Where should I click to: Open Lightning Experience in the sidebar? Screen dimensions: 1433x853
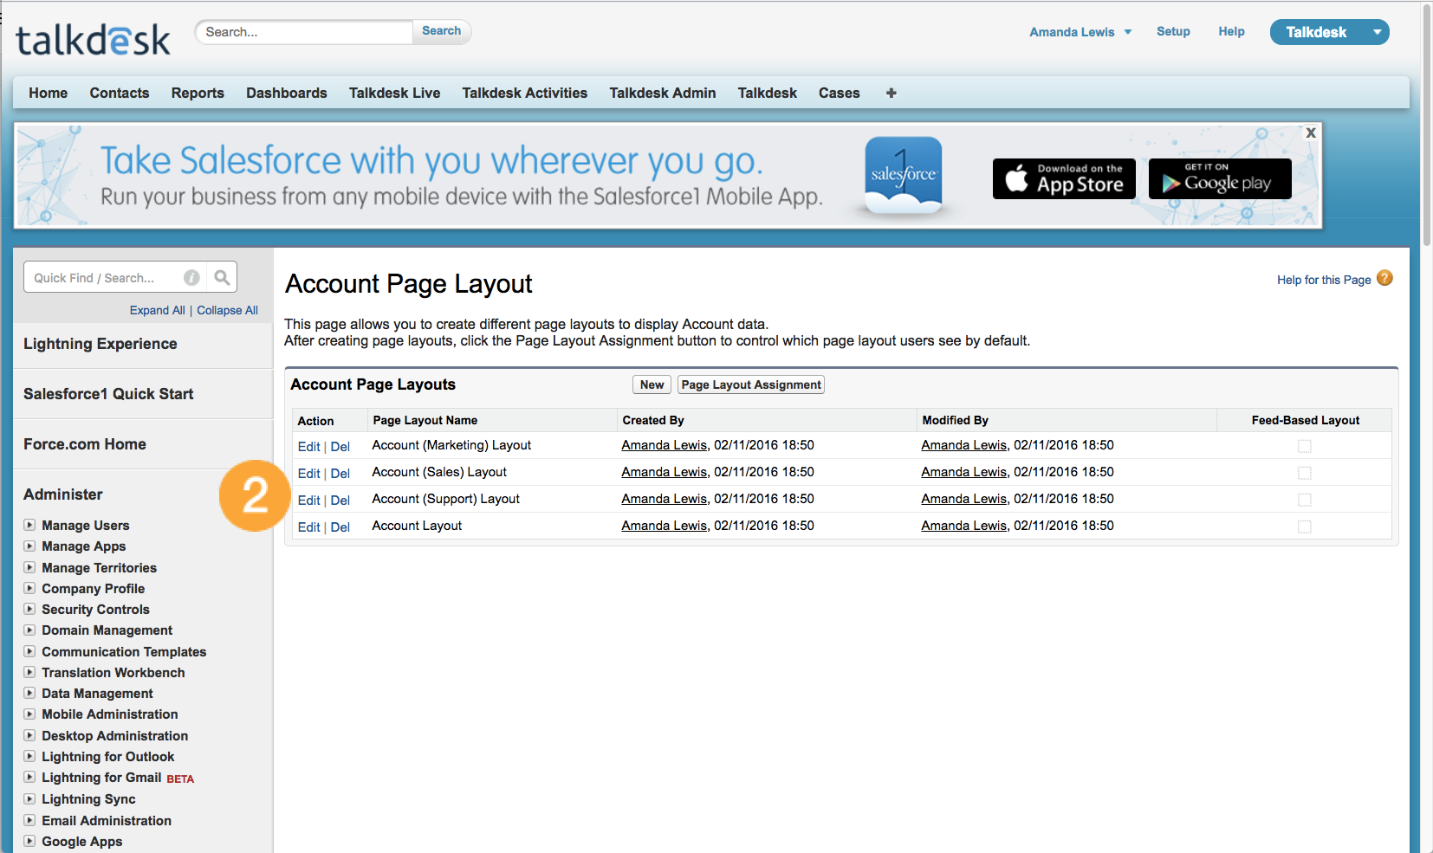coord(101,344)
